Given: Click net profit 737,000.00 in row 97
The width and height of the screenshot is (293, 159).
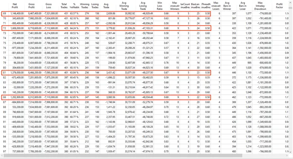Looking at the screenshot, I should click(18, 152).
